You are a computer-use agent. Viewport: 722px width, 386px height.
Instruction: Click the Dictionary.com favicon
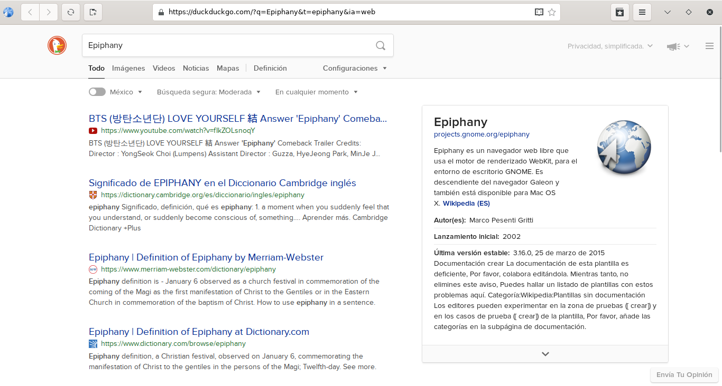pyautogui.click(x=93, y=344)
